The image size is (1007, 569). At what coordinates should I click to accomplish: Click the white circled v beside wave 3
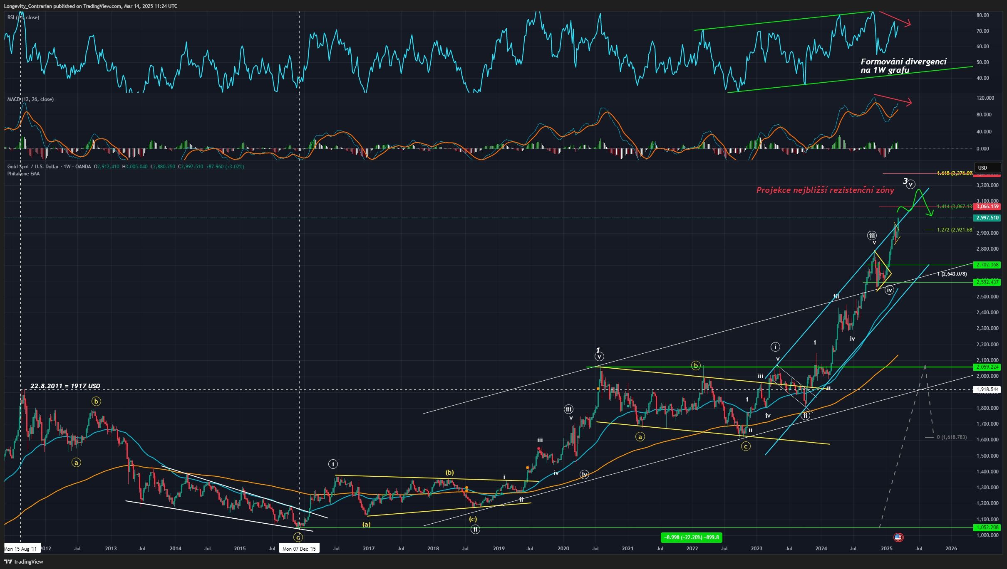[911, 184]
